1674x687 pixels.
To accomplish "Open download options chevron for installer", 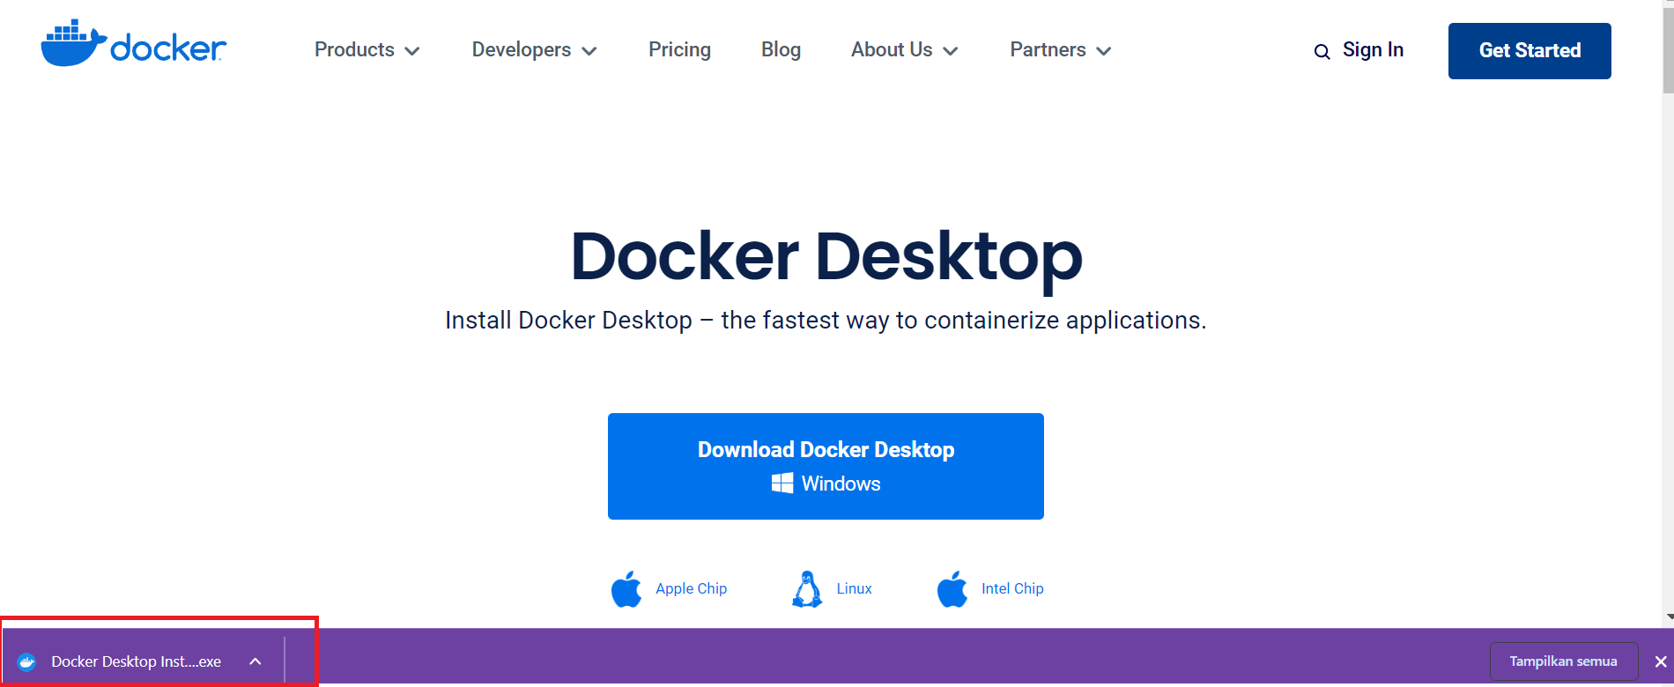I will 256,661.
